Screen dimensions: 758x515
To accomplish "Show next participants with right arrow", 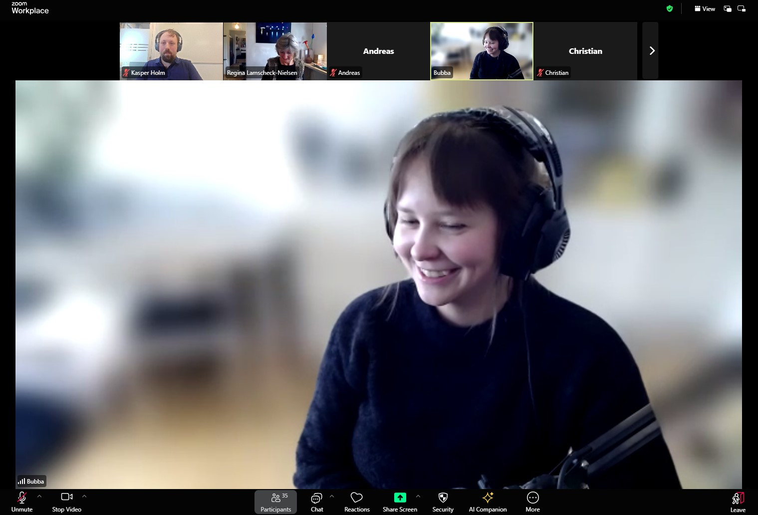I will (x=651, y=51).
